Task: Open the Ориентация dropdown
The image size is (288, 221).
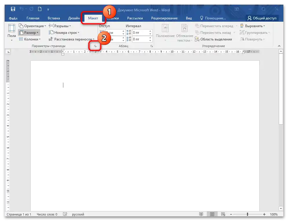Action: tap(32, 26)
